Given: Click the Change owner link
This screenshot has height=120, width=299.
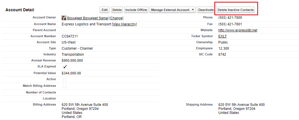Looking at the screenshot, I should tap(116, 18).
